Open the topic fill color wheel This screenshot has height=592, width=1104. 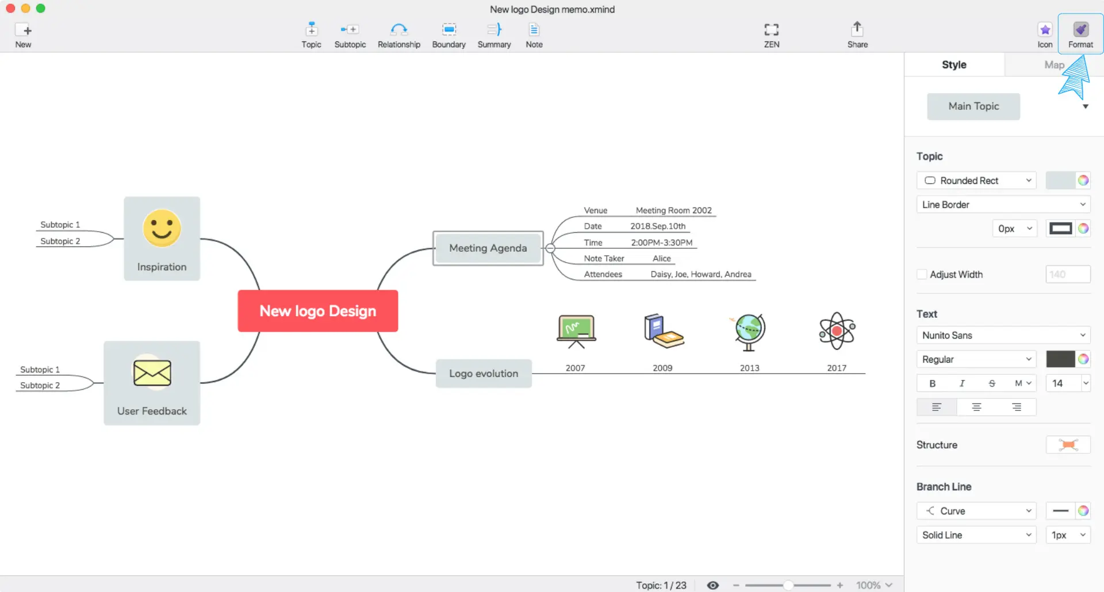click(1083, 180)
